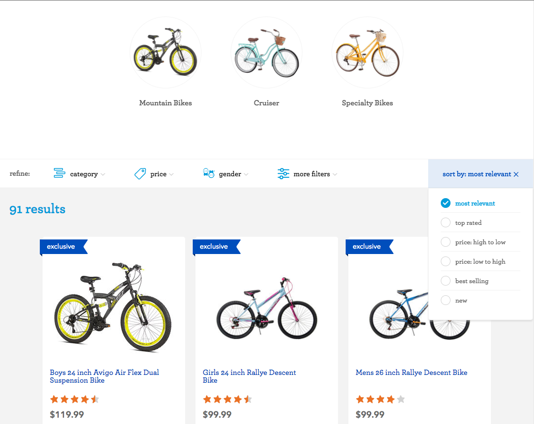Select the top rated sort option

[x=446, y=223]
